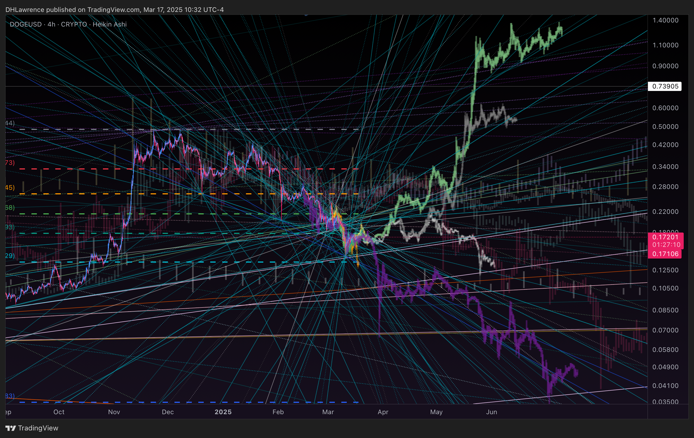Click the orange dashed horizontal level line
The width and height of the screenshot is (694, 438).
(189, 194)
